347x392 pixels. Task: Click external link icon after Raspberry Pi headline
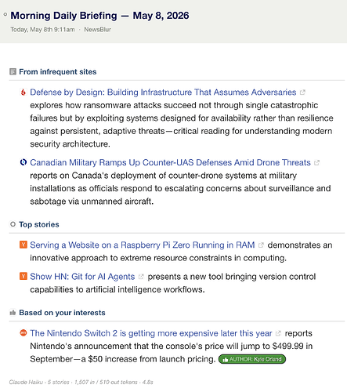[261, 245]
